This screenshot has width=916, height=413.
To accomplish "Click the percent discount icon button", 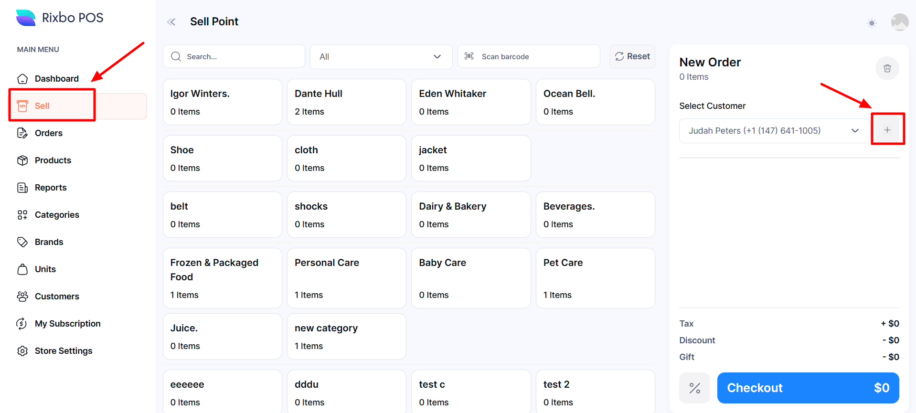I will 694,388.
